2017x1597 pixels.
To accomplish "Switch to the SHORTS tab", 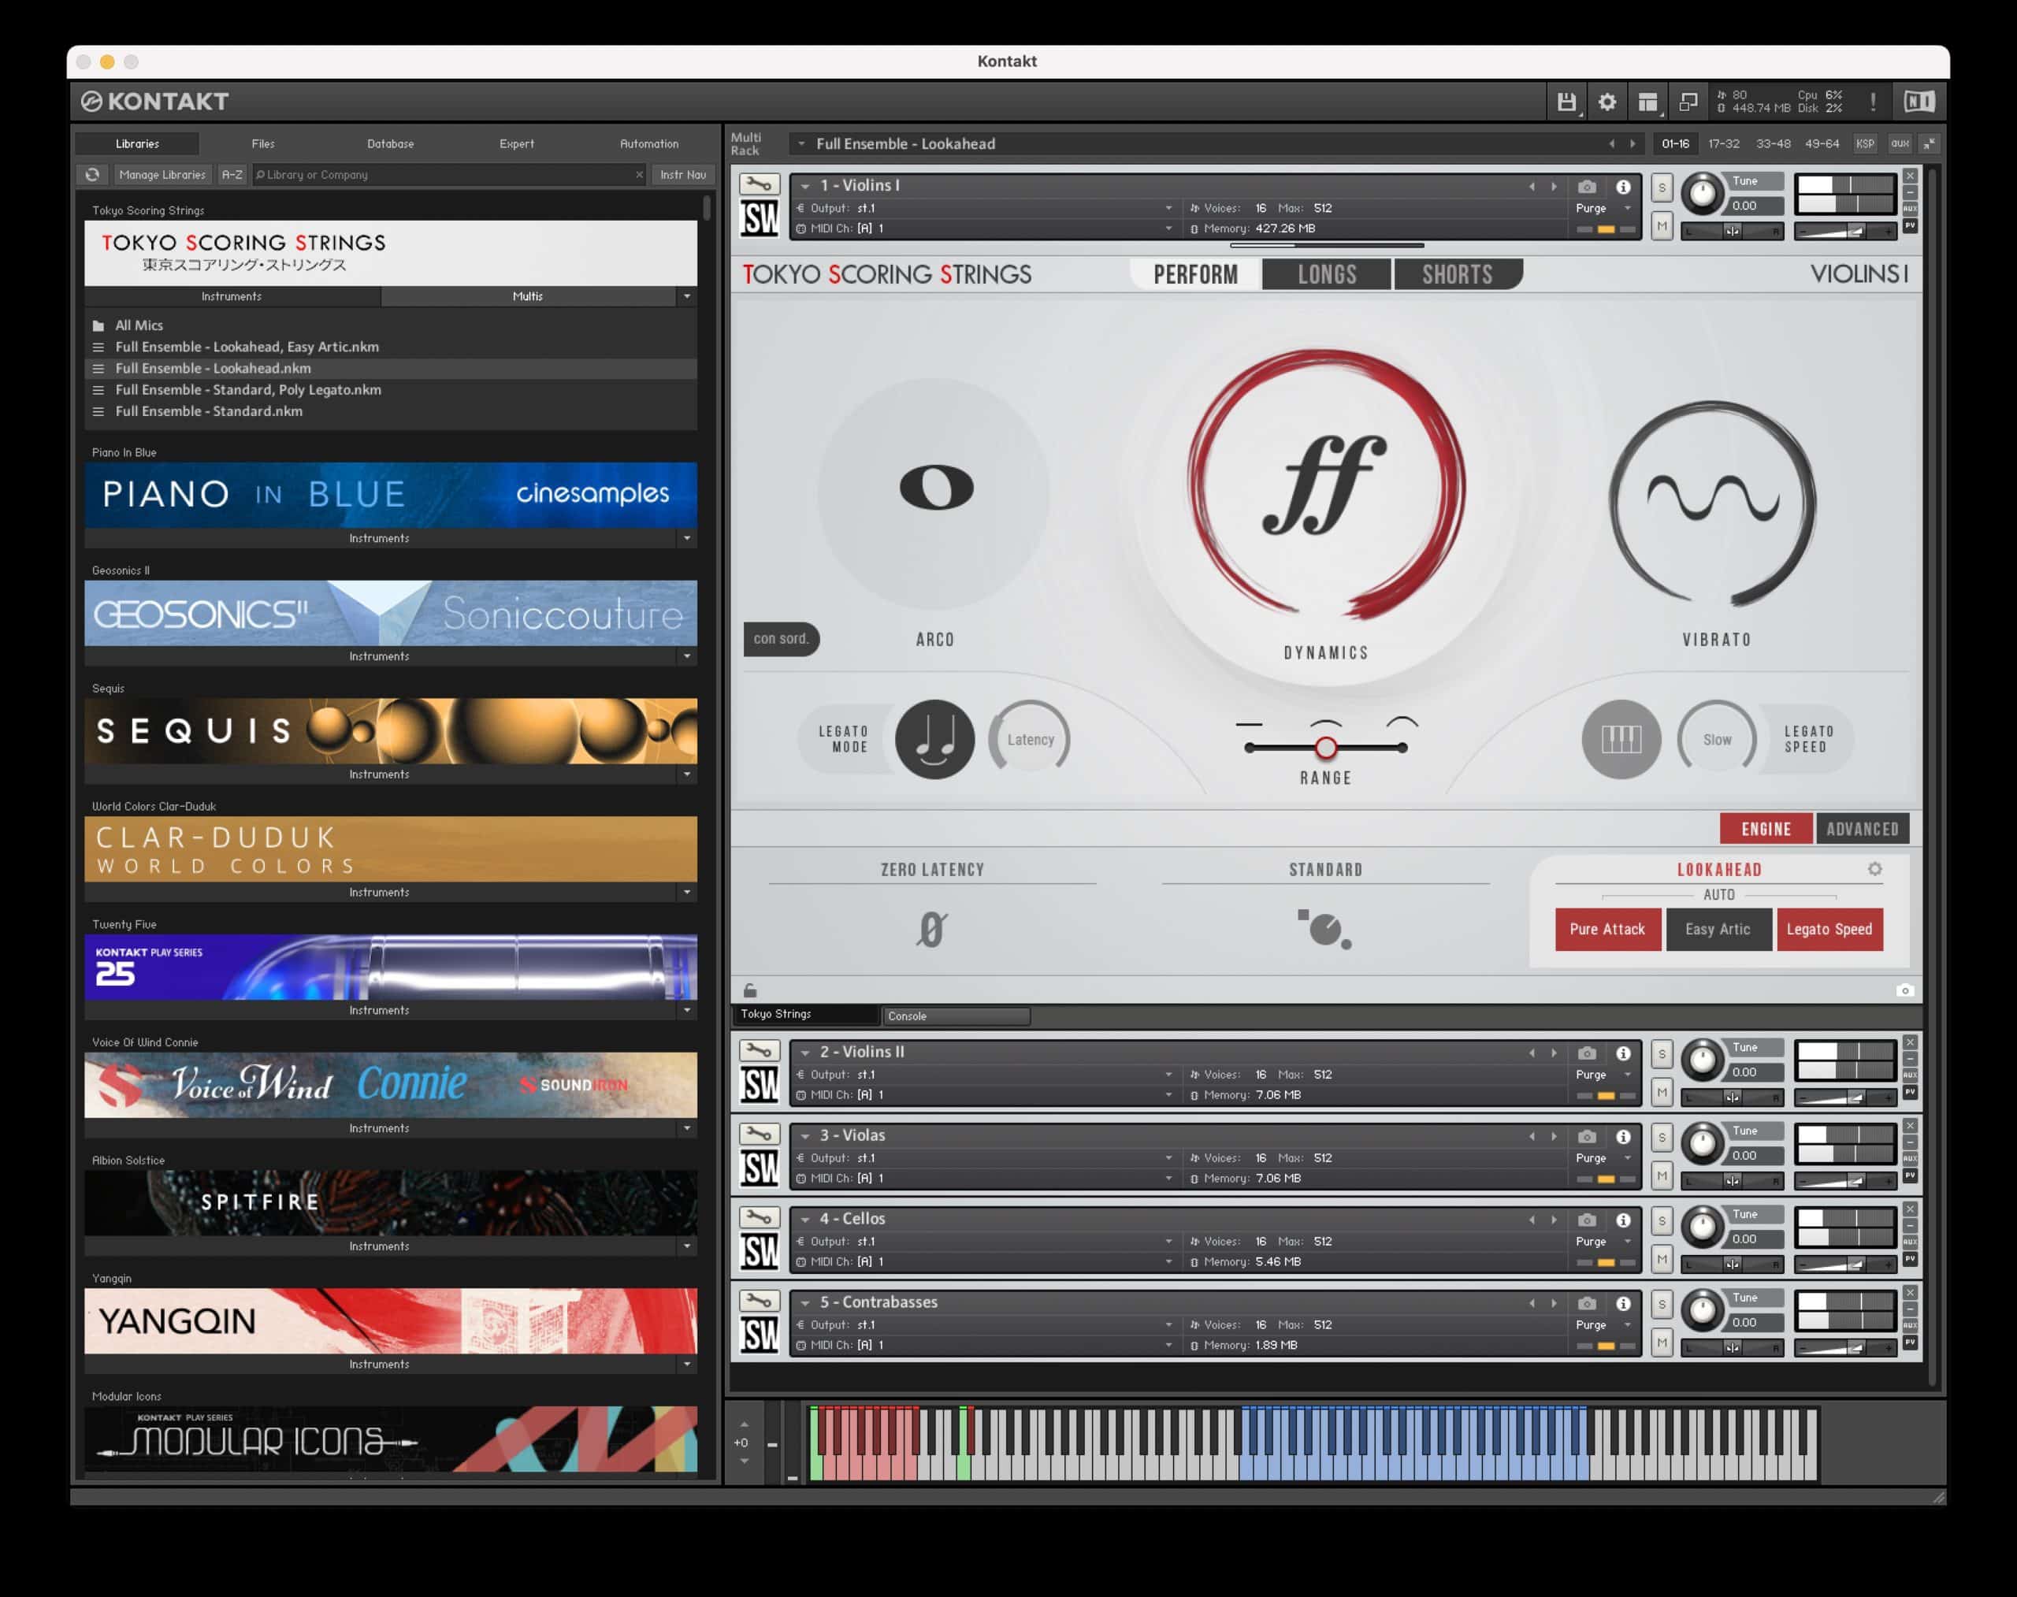I will point(1457,274).
